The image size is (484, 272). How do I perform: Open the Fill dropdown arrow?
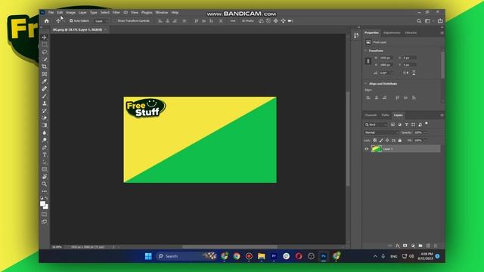click(425, 141)
